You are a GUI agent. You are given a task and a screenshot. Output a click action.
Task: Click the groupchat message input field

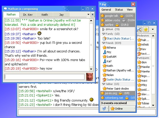87,112
